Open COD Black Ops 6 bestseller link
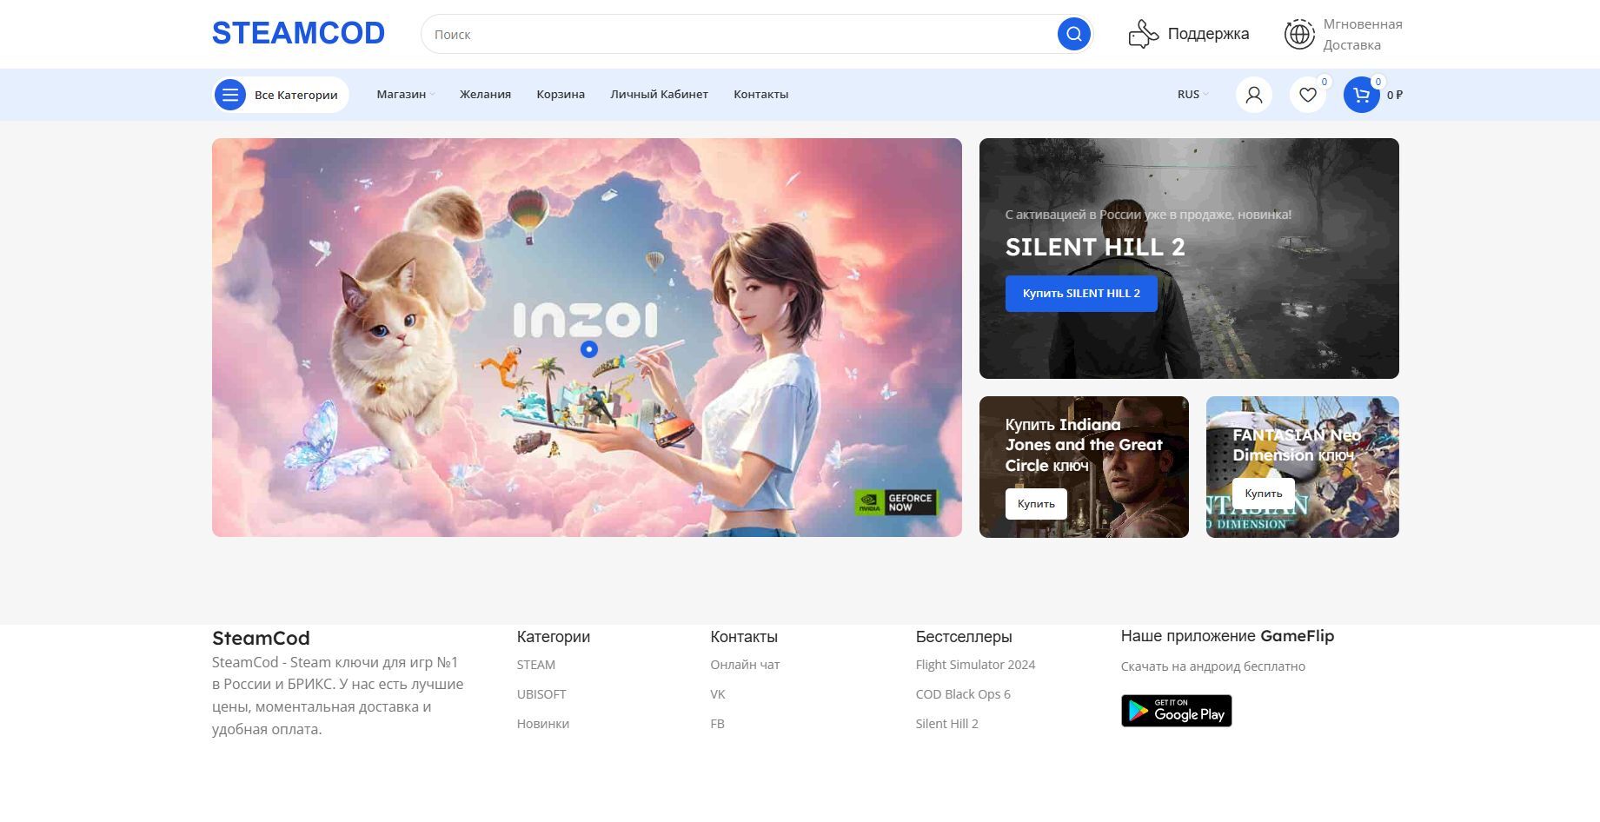The image size is (1600, 822). pos(963,694)
